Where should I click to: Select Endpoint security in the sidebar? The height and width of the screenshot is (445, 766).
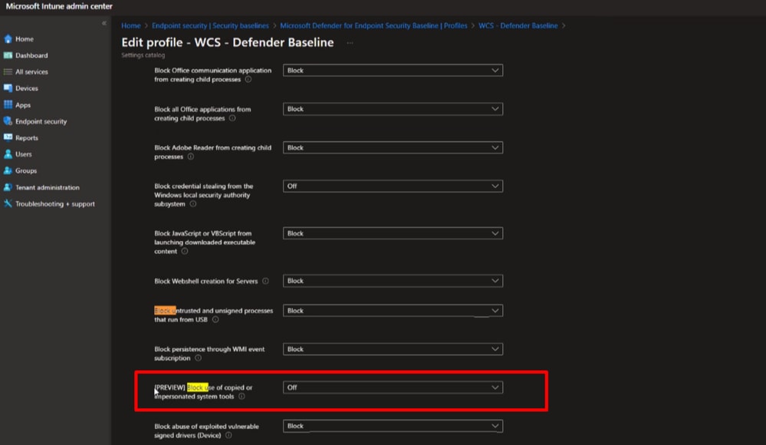(x=41, y=121)
